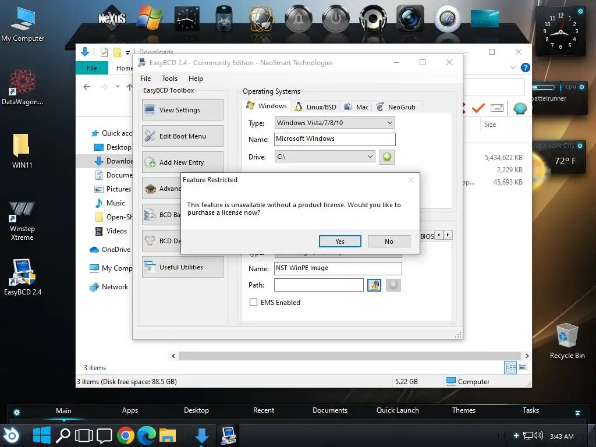This screenshot has width=596, height=447.
Task: Click bell icon in top dock
Action: coord(299,18)
